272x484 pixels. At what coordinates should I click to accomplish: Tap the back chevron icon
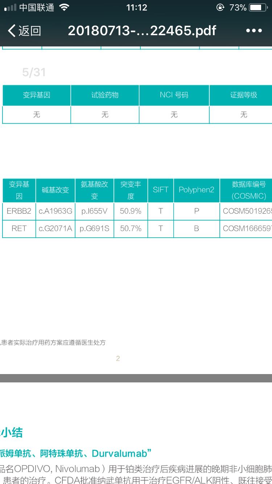(x=12, y=31)
